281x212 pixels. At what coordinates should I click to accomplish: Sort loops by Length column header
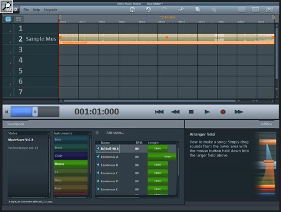coord(153,143)
